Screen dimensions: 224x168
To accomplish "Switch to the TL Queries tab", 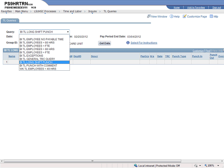I will coord(9,21).
